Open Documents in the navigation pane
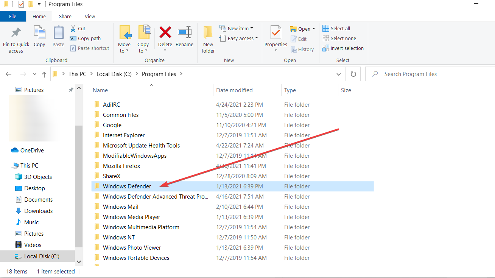 (x=34, y=199)
